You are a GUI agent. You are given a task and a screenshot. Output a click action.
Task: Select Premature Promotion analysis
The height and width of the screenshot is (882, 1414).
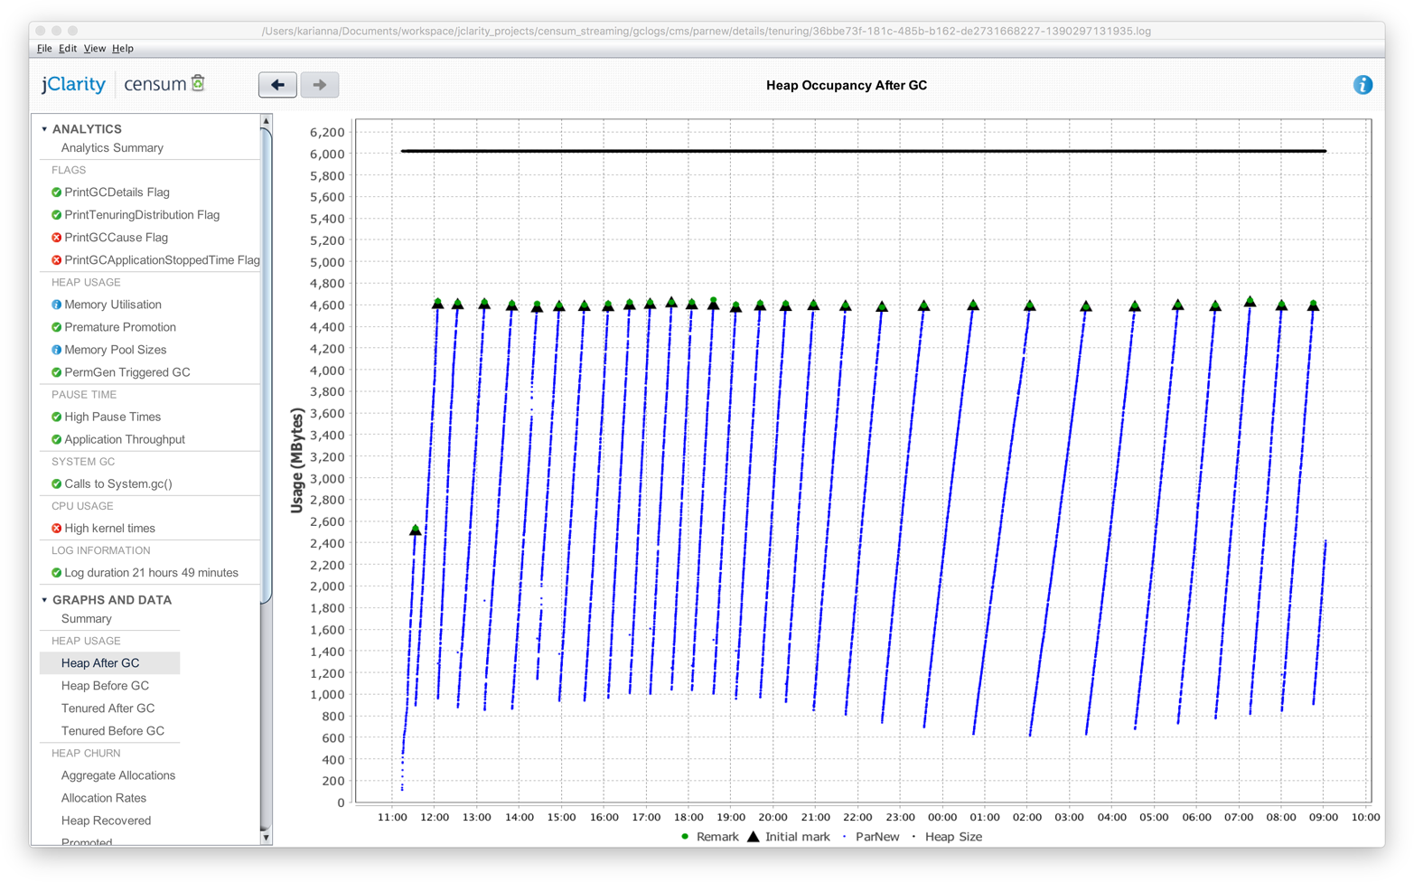point(119,327)
